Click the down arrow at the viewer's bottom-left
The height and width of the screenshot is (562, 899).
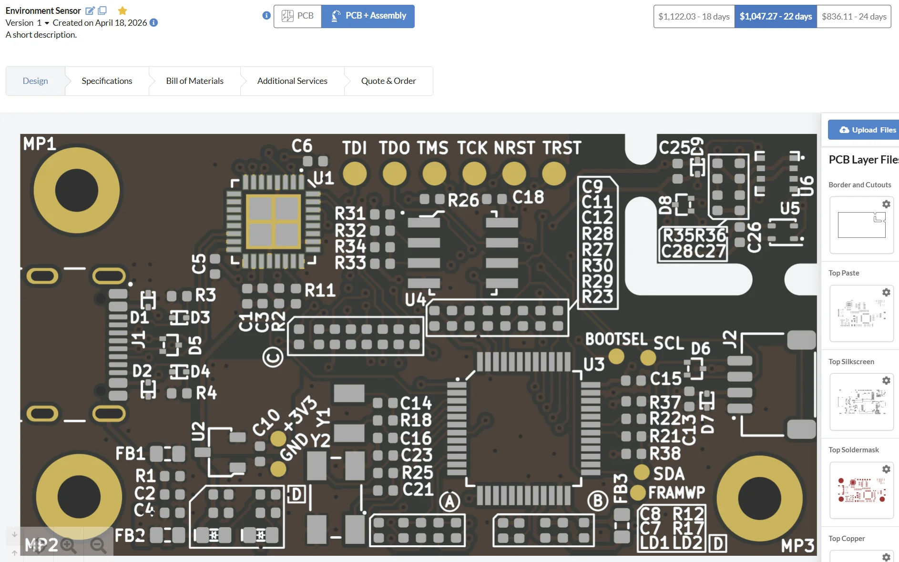(x=14, y=534)
